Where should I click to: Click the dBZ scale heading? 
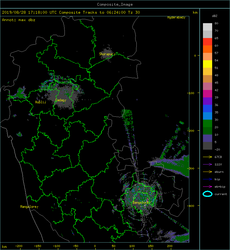click(x=215, y=16)
